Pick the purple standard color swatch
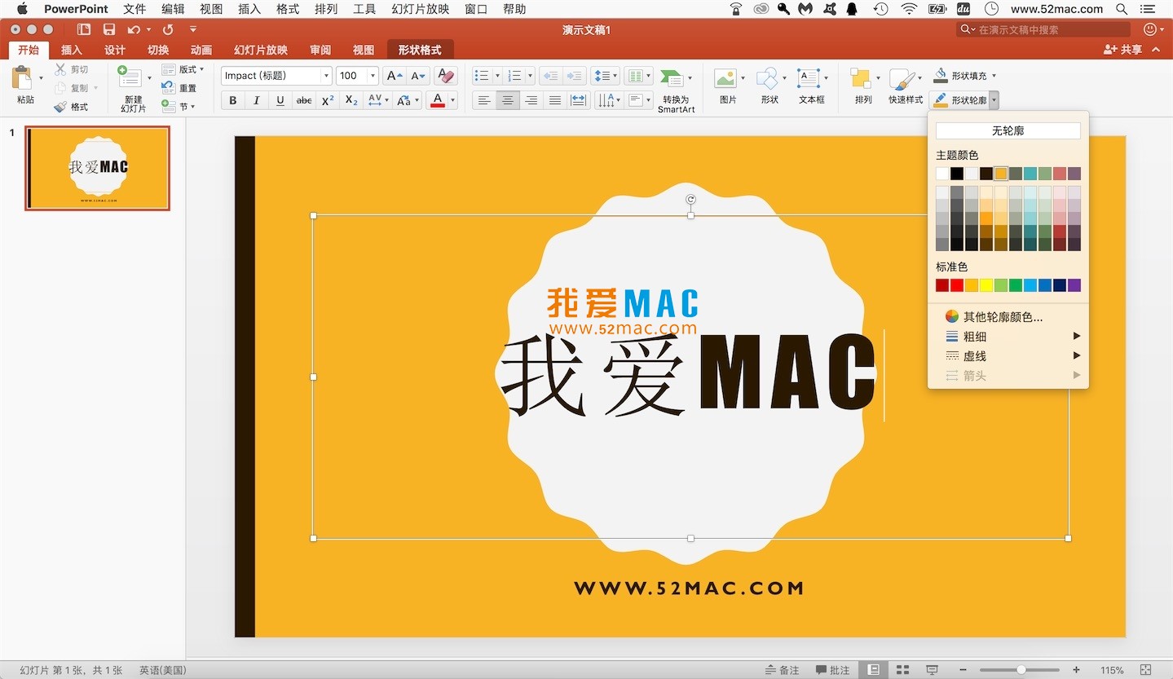1173x679 pixels. pyautogui.click(x=1074, y=285)
